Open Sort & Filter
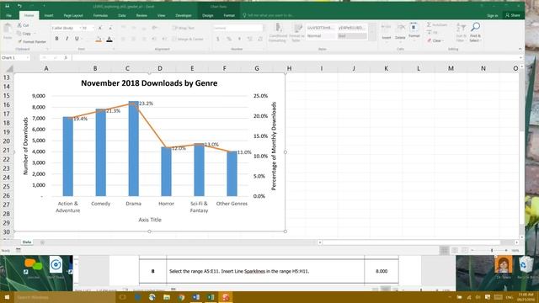The width and height of the screenshot is (539, 303). coord(461,32)
